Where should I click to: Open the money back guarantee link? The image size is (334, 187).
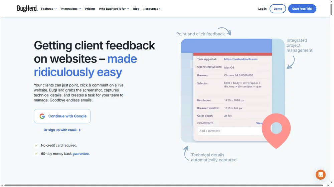tap(80, 154)
